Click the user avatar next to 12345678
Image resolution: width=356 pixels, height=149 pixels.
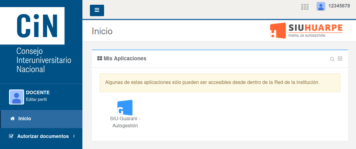[321, 6]
